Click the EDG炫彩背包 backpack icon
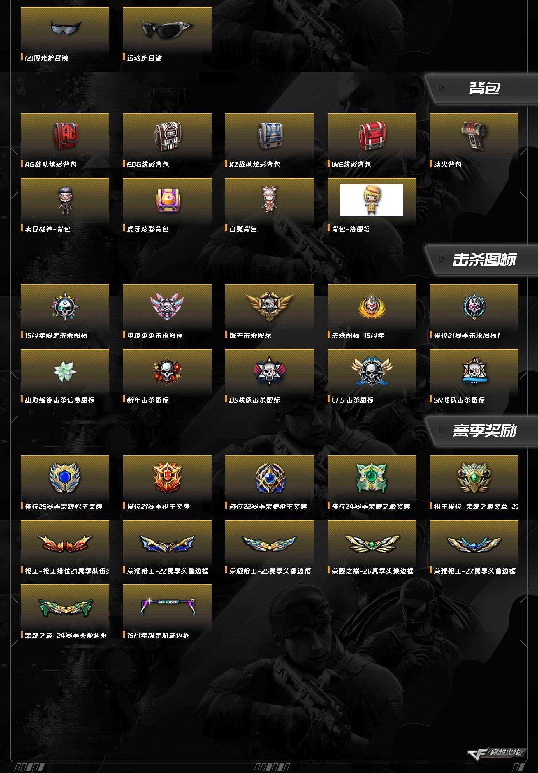This screenshot has width=538, height=773. (168, 136)
